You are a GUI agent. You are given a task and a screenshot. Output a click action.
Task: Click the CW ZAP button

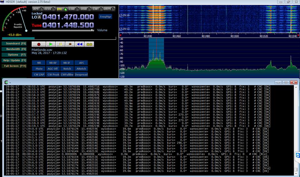(x=39, y=75)
